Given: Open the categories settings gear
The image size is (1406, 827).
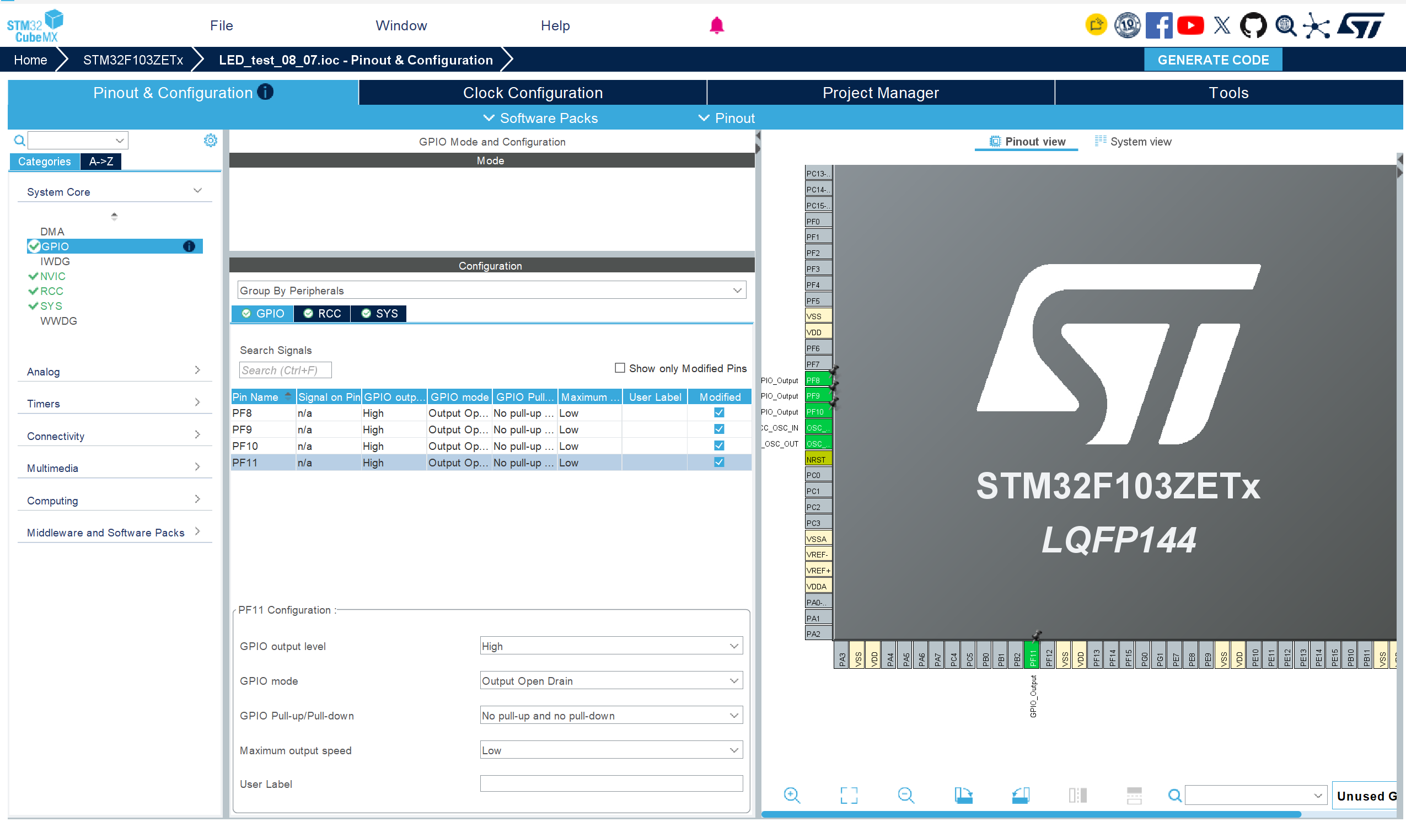Looking at the screenshot, I should 210,141.
